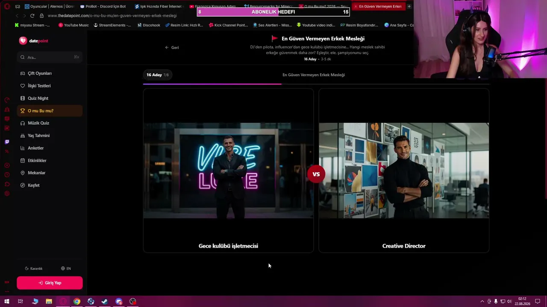Click the Opera GX menu logo
The image size is (547, 307).
pos(7,6)
